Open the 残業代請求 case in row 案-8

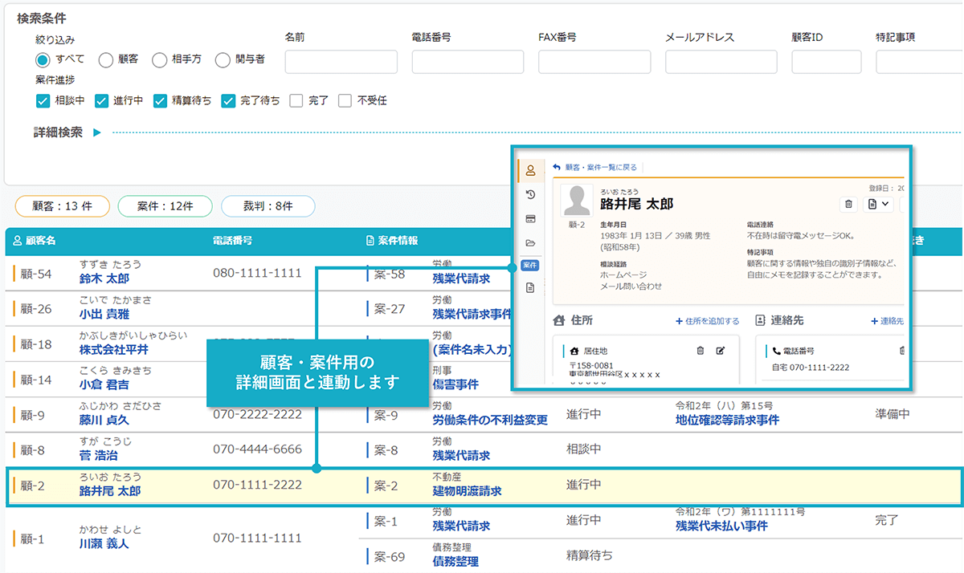click(x=461, y=455)
